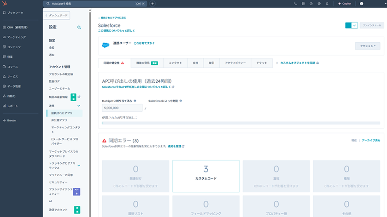Open セキュリティー in settings menu
387x217 pixels.
pos(58,182)
